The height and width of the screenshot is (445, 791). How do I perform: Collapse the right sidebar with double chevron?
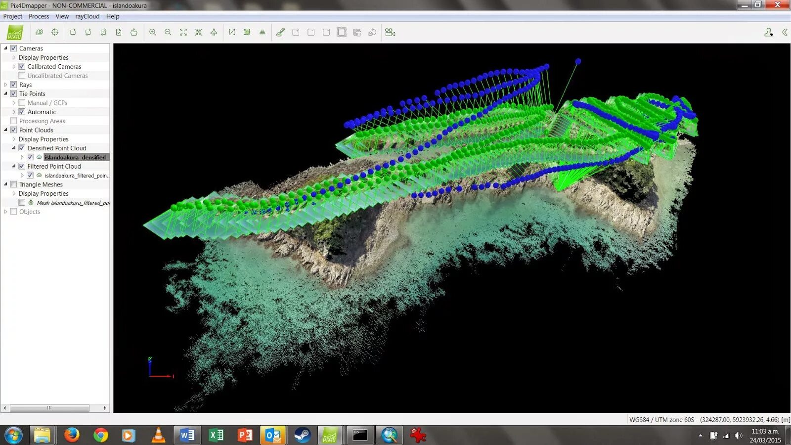coord(785,32)
